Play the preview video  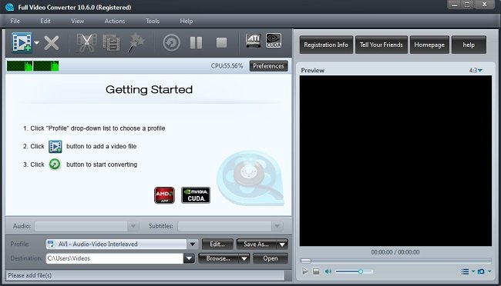click(x=305, y=271)
